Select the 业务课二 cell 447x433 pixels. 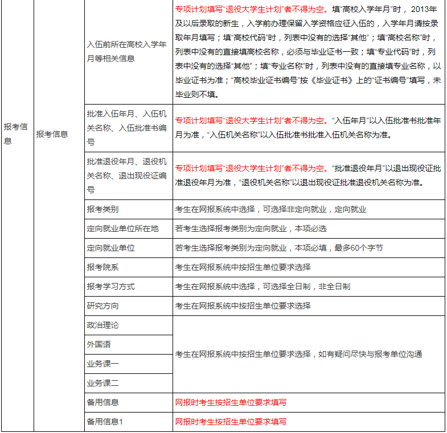[103, 383]
